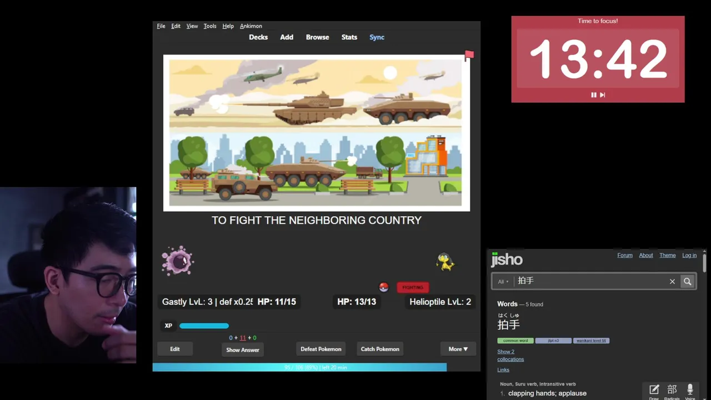Viewport: 711px width, 400px height.
Task: Click the HP: 11/15 label
Action: (277, 302)
